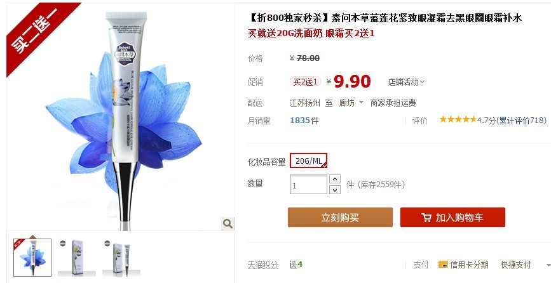Viewport: 551px width, 283px height.
Task: Click the 买2送1 promotion tag
Action: [x=305, y=82]
